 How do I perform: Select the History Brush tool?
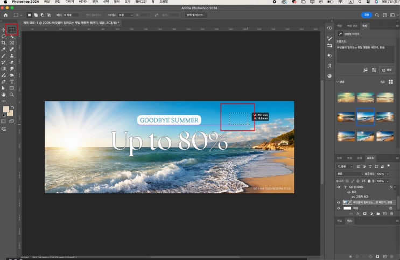(3, 62)
